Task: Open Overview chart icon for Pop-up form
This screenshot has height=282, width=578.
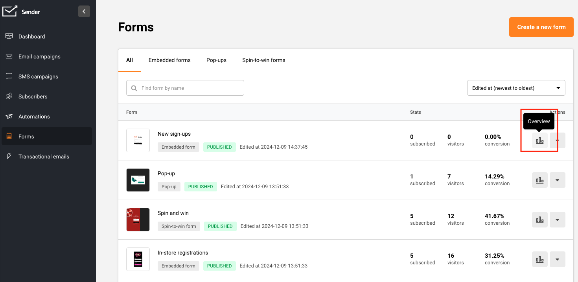Action: (539, 180)
